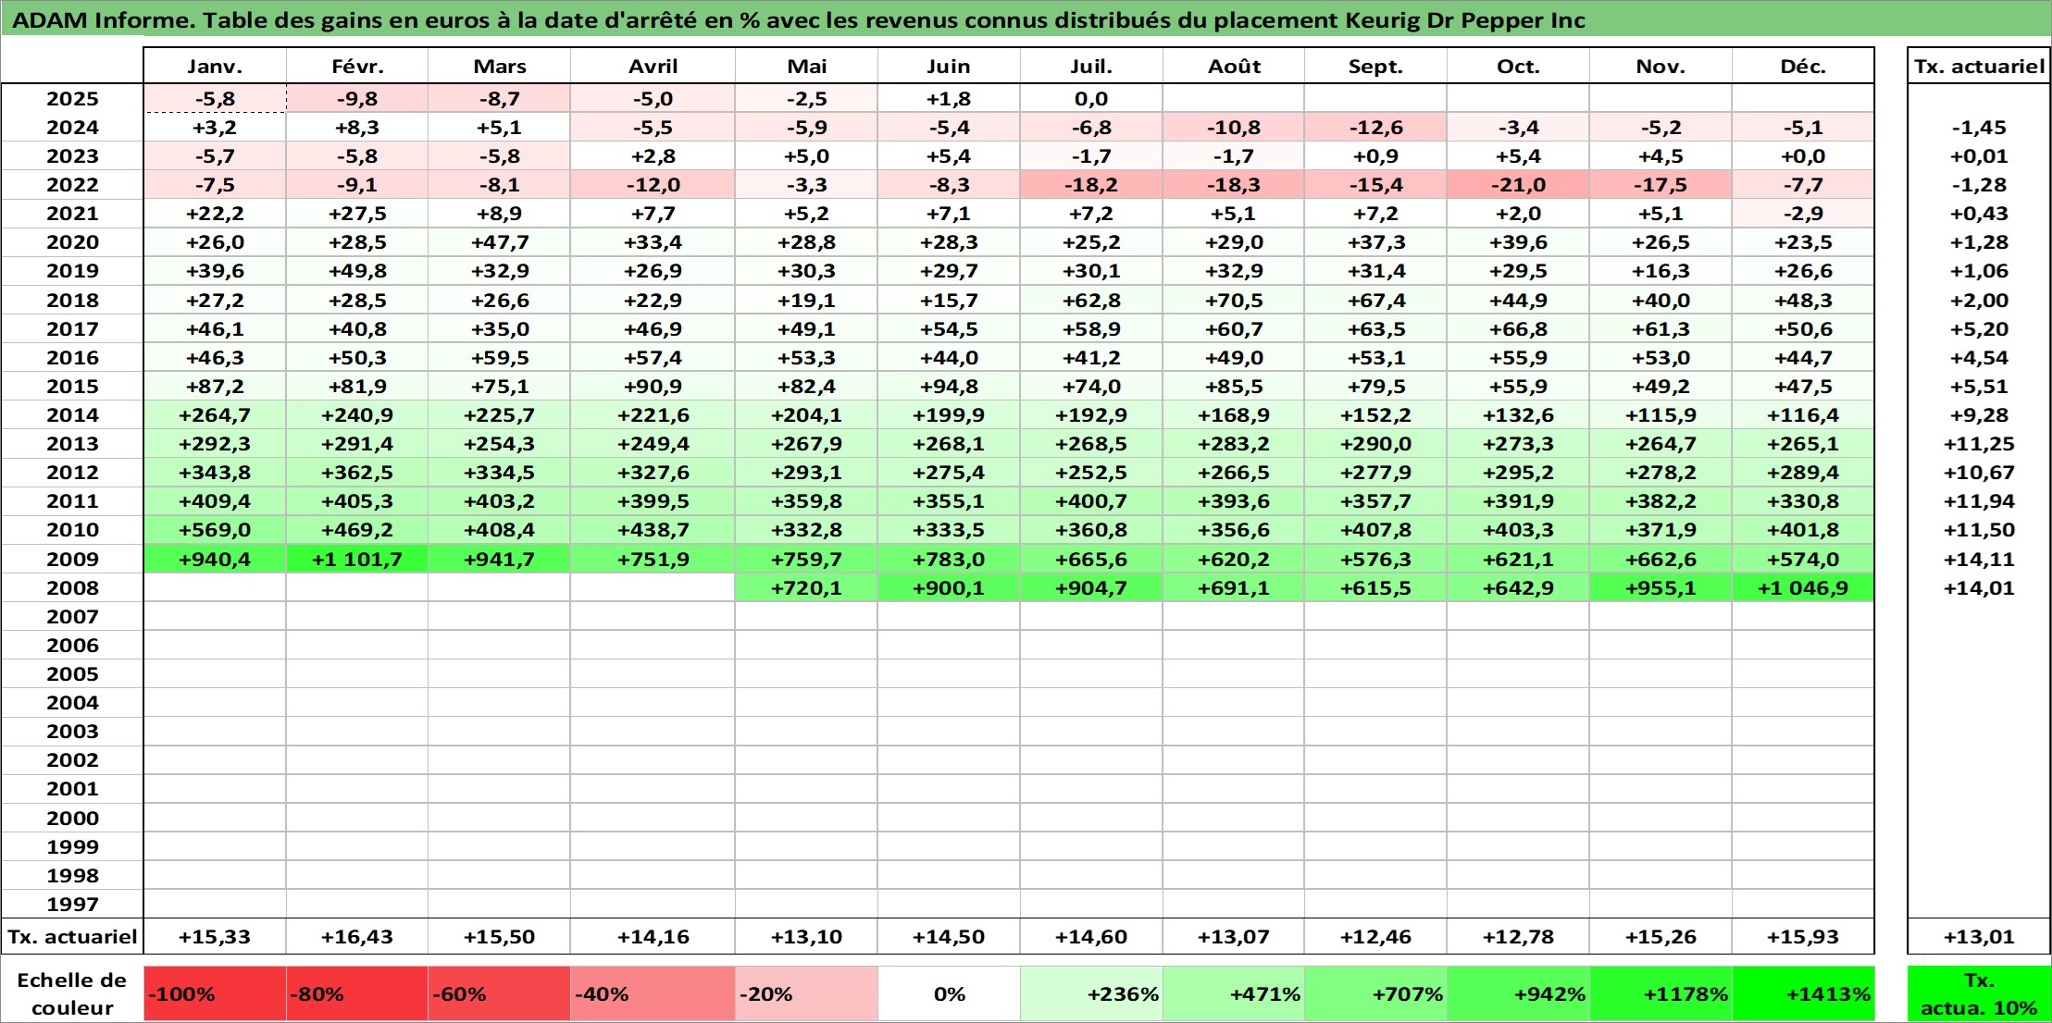The image size is (2052, 1023).
Task: Click the +362,5 cell in February 2012
Action: tap(357, 473)
